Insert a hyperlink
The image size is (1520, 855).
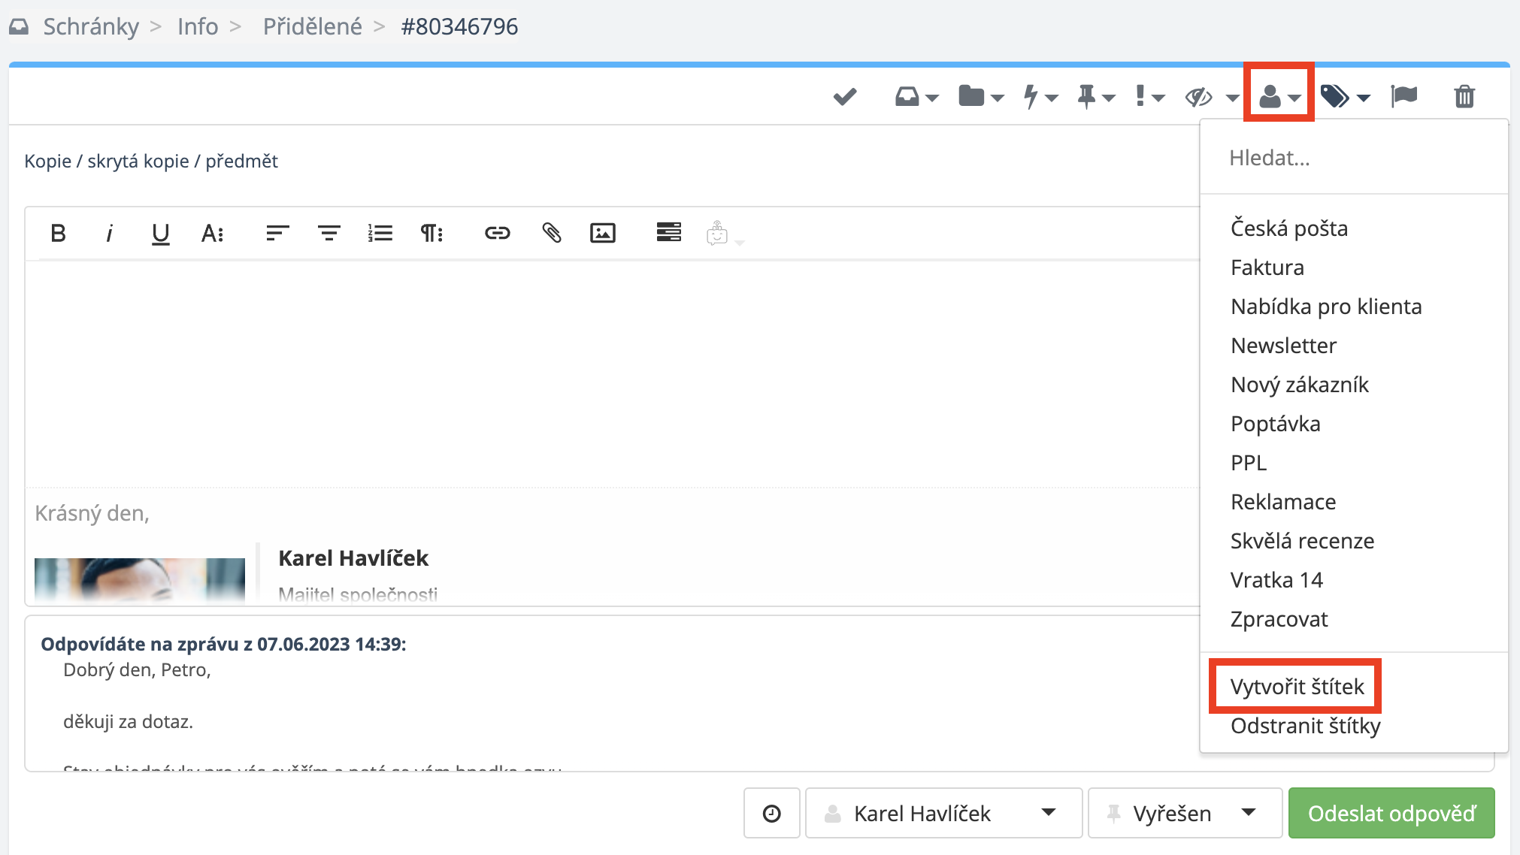(x=497, y=234)
